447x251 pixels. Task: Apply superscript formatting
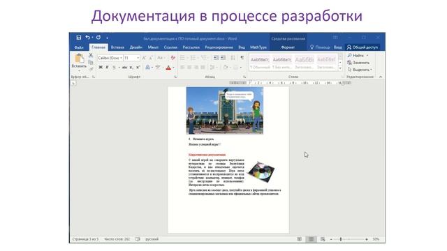[138, 68]
